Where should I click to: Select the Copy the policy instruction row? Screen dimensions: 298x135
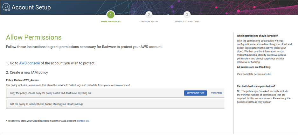pyautogui.click(x=115, y=93)
